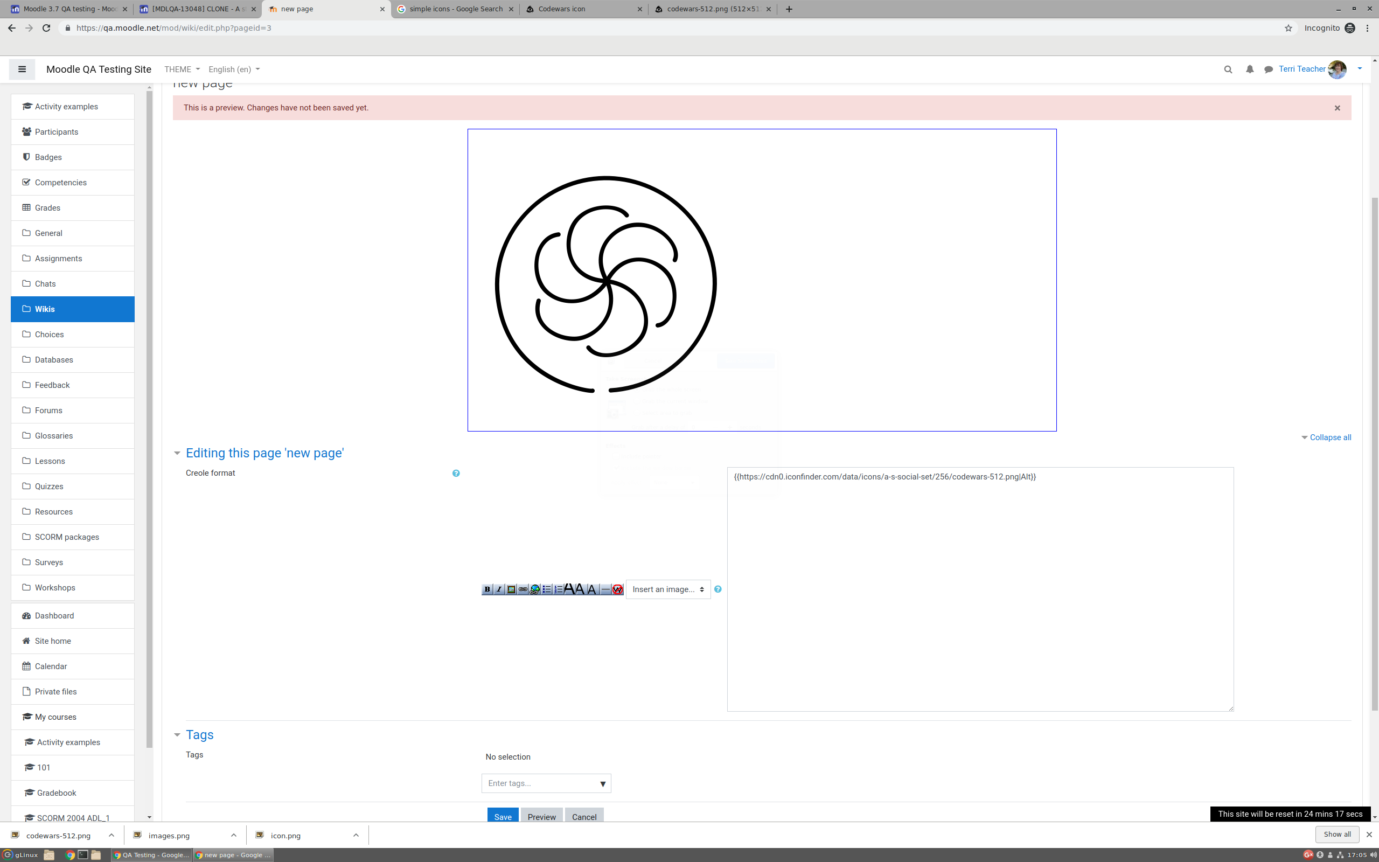1379x862 pixels.
Task: Open a new browser tab
Action: 789,9
